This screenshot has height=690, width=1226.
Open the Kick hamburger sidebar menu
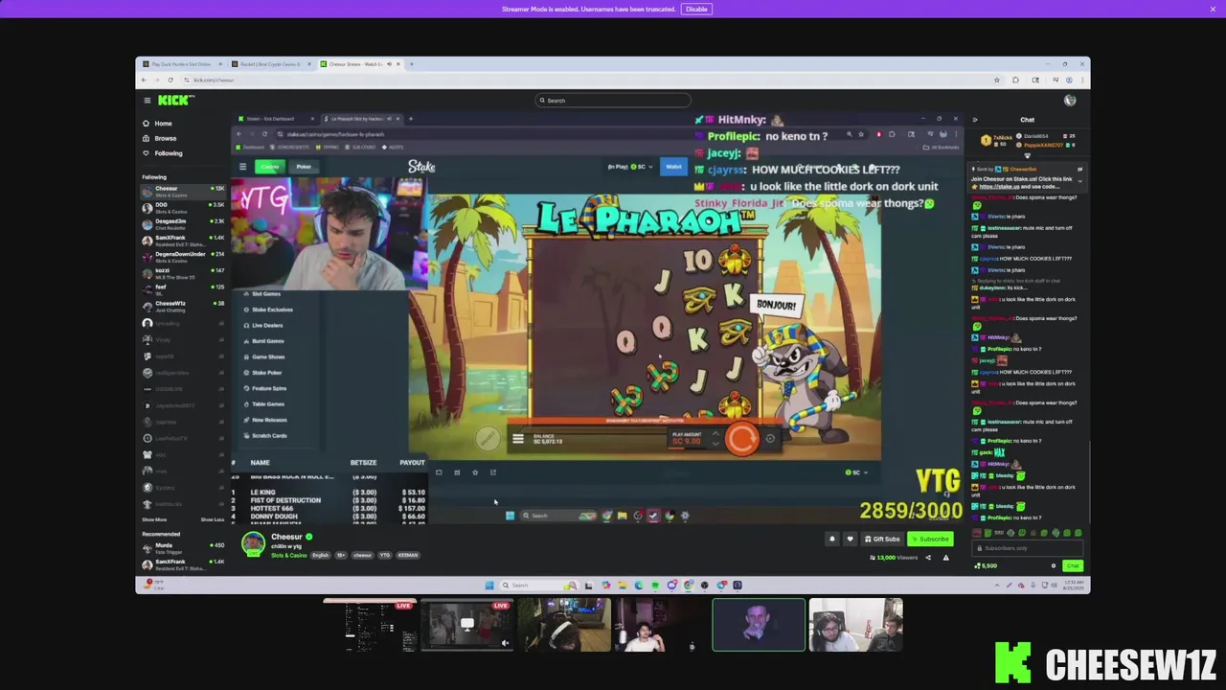(147, 101)
